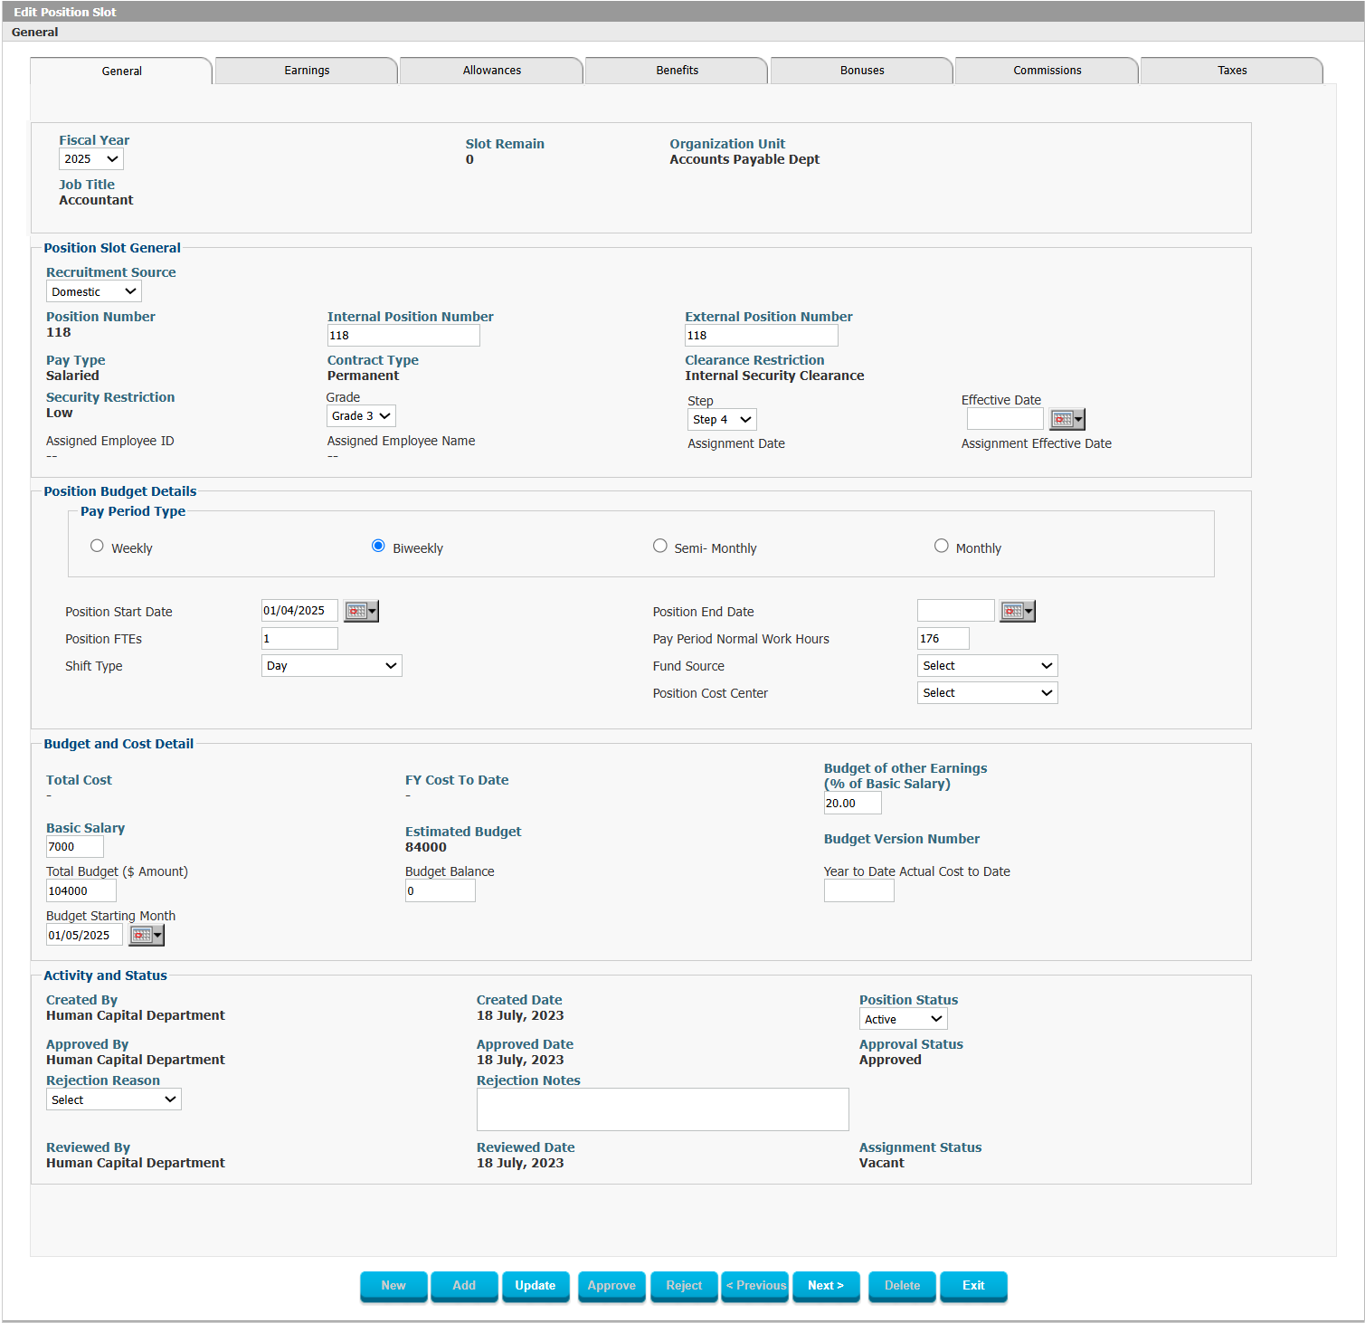
Task: Select the Weekly pay period option
Action: [97, 545]
